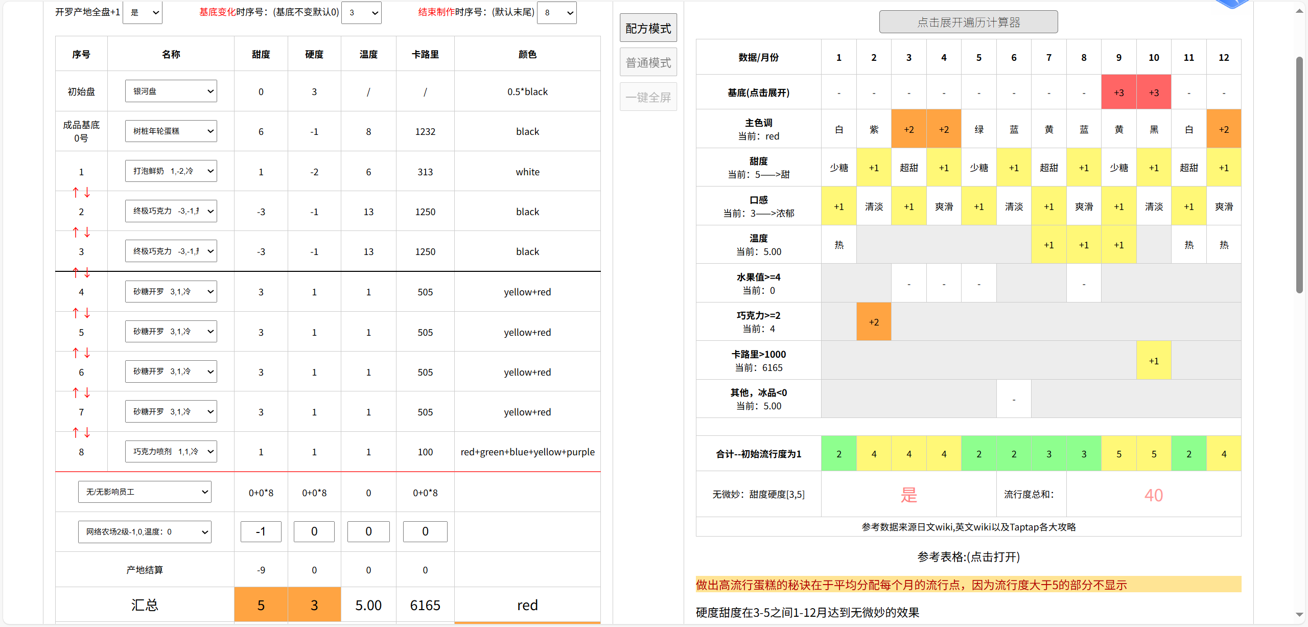The image size is (1308, 627).
Task: Expand 基底(点击展开) row header
Action: tap(759, 92)
